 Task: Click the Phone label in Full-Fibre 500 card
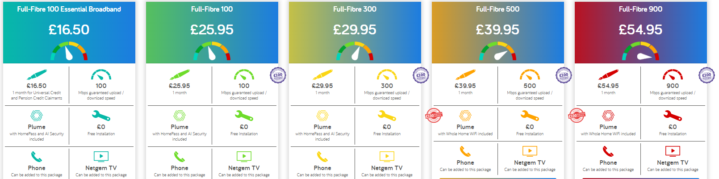[465, 163]
